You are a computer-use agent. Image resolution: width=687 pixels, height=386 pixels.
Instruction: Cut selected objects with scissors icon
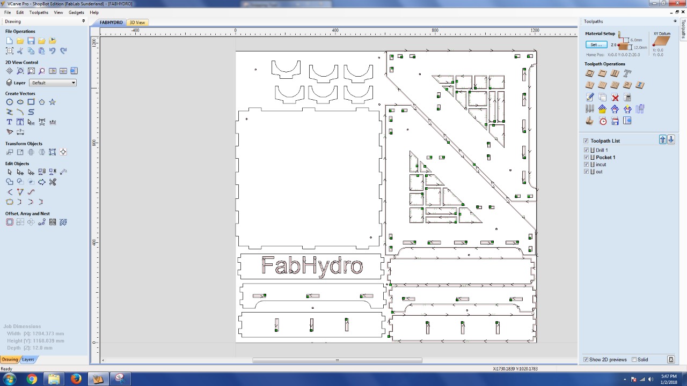coord(20,51)
